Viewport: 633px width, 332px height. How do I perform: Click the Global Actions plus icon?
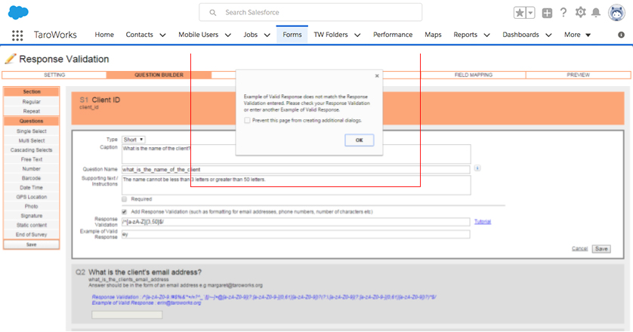(x=547, y=13)
